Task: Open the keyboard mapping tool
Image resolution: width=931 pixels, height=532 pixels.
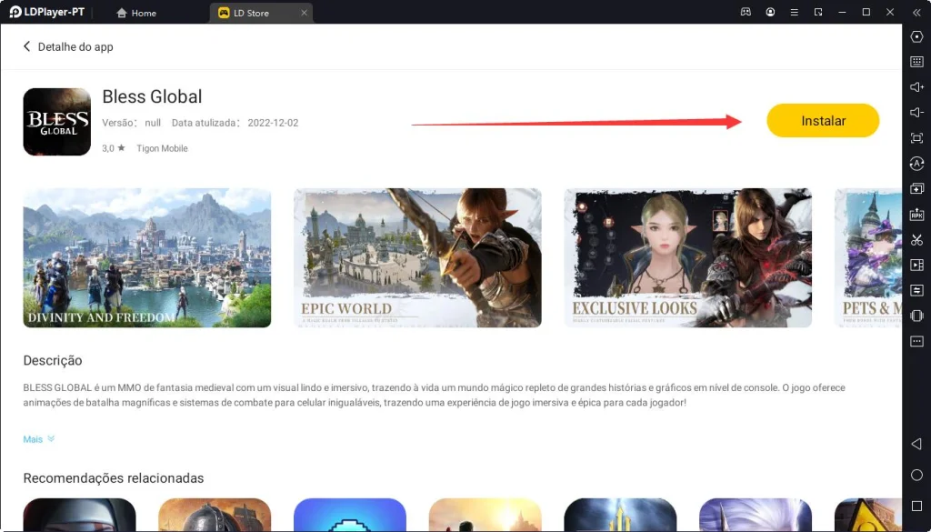Action: (916, 62)
